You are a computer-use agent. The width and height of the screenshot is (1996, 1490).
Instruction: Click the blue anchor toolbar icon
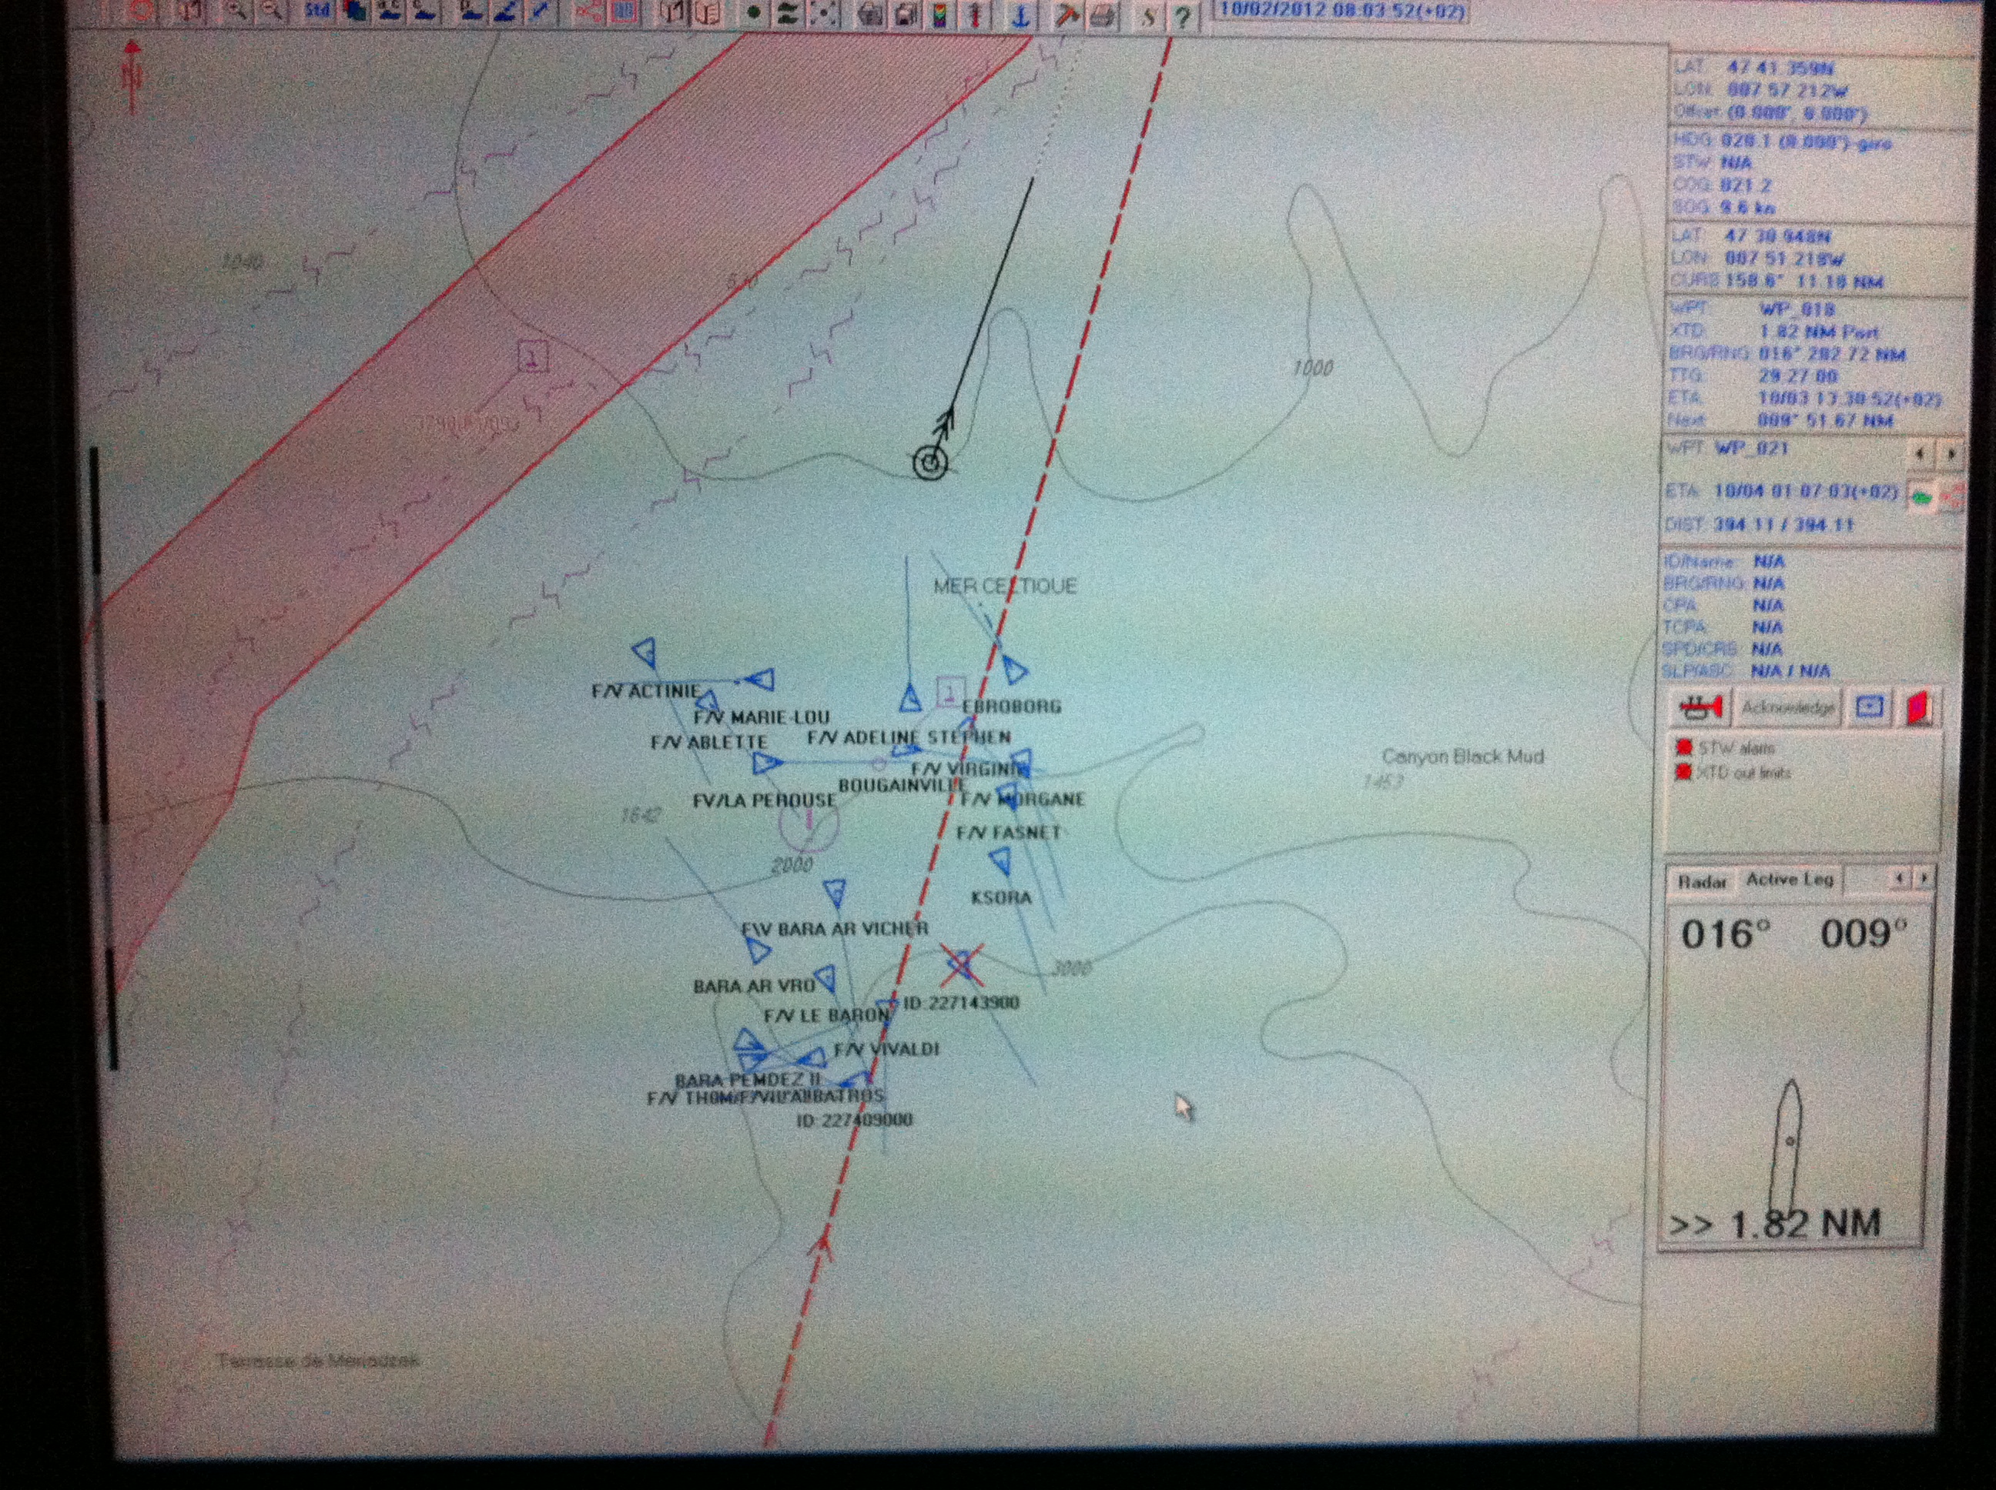click(x=1020, y=15)
